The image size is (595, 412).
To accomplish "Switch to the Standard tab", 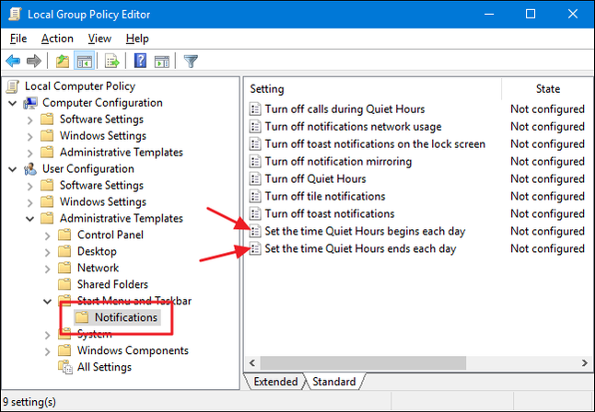I will click(x=334, y=382).
